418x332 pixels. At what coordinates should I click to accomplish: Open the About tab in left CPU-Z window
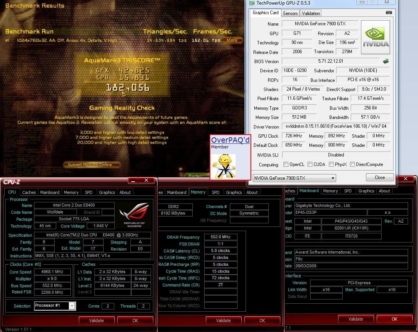[125, 192]
